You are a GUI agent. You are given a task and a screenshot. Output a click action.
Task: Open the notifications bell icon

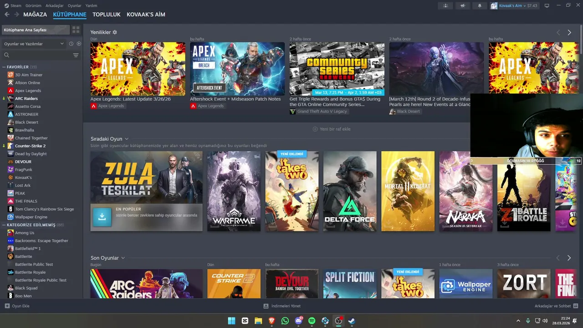(x=480, y=5)
